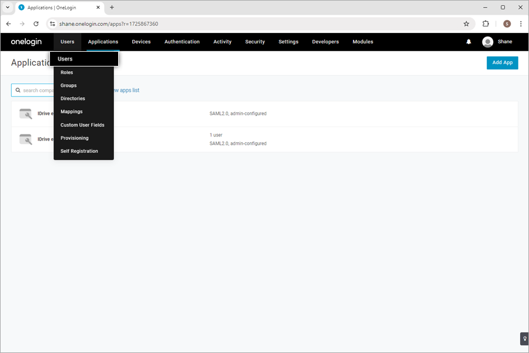529x353 pixels.
Task: Open the Settings navigation menu
Action: [289, 42]
